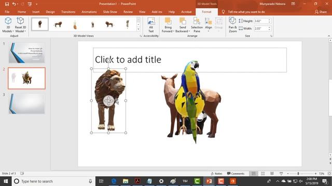Select slide 3 thumbnail
The width and height of the screenshot is (332, 186).
coord(26,104)
